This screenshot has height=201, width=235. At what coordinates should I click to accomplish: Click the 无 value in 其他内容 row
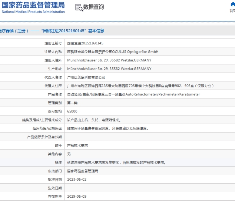coord(69,154)
